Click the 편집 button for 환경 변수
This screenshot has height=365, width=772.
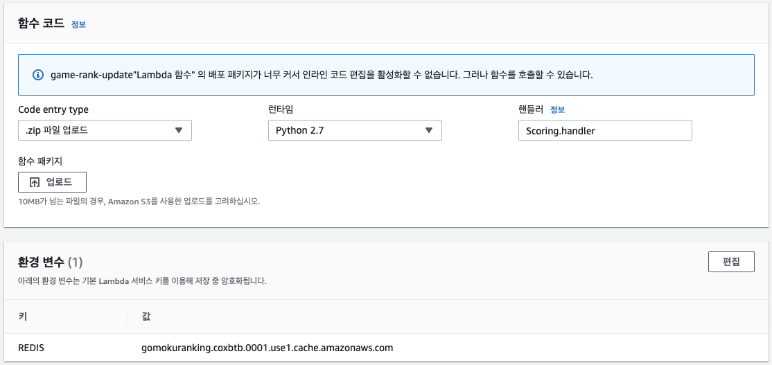tap(731, 262)
